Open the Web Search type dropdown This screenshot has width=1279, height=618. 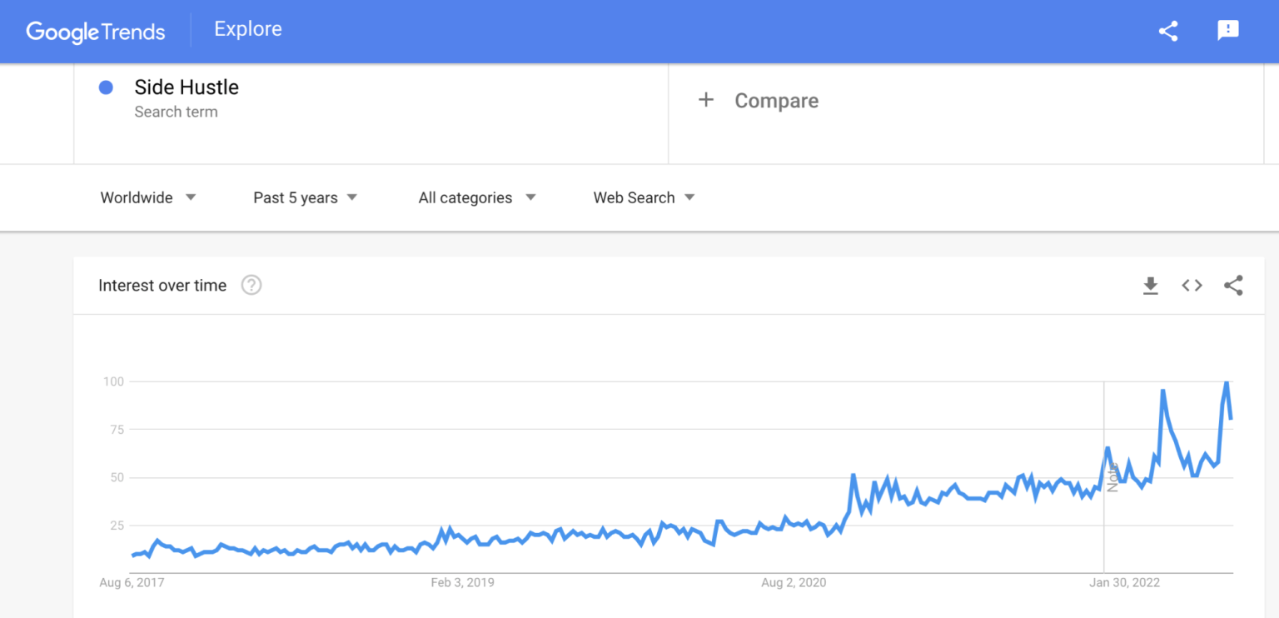(643, 197)
